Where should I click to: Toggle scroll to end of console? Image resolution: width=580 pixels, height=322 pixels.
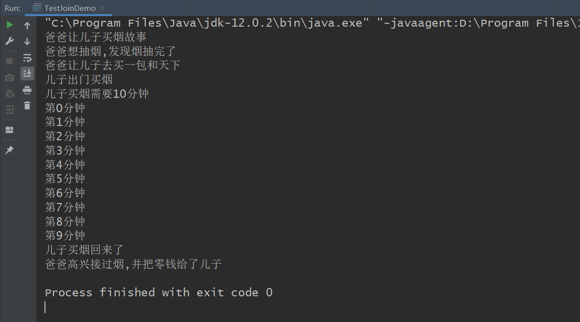point(27,74)
